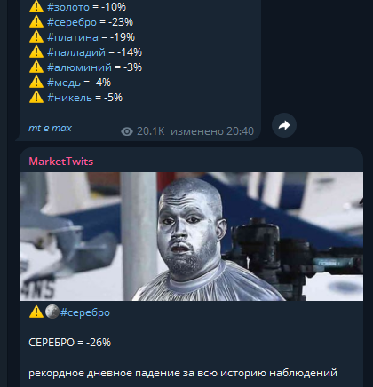
Task: Click the moon emoji before #серебро
Action: click(52, 312)
